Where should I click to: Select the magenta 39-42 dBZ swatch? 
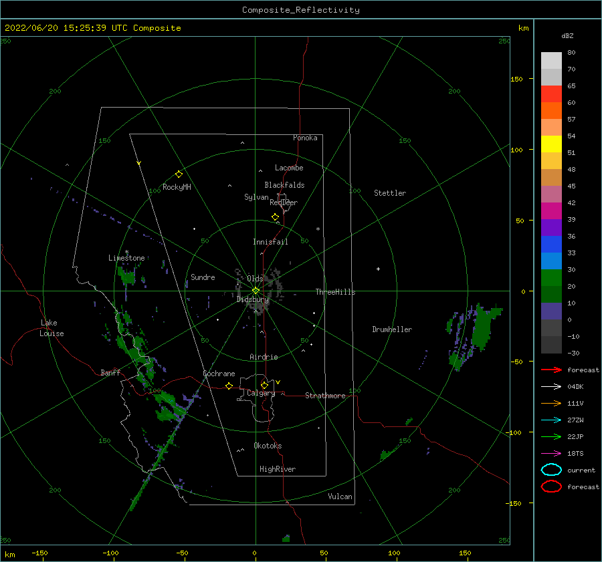[x=551, y=211]
